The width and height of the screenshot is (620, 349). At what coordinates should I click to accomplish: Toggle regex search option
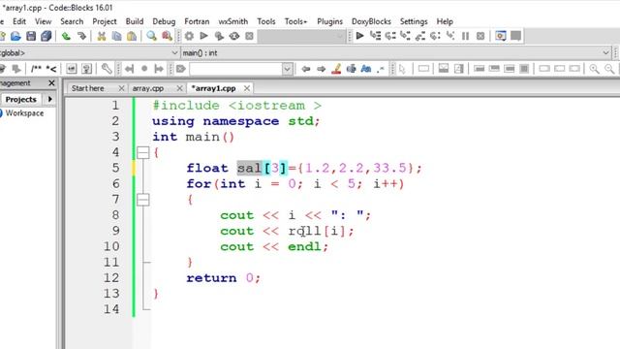[x=381, y=69]
